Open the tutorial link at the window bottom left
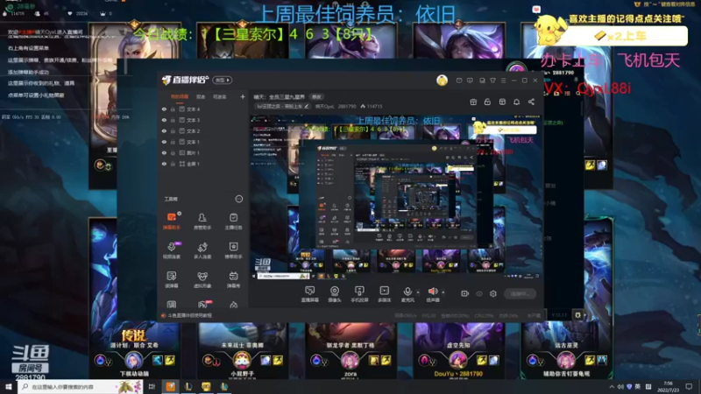Image resolution: width=701 pixels, height=394 pixels. 189,315
